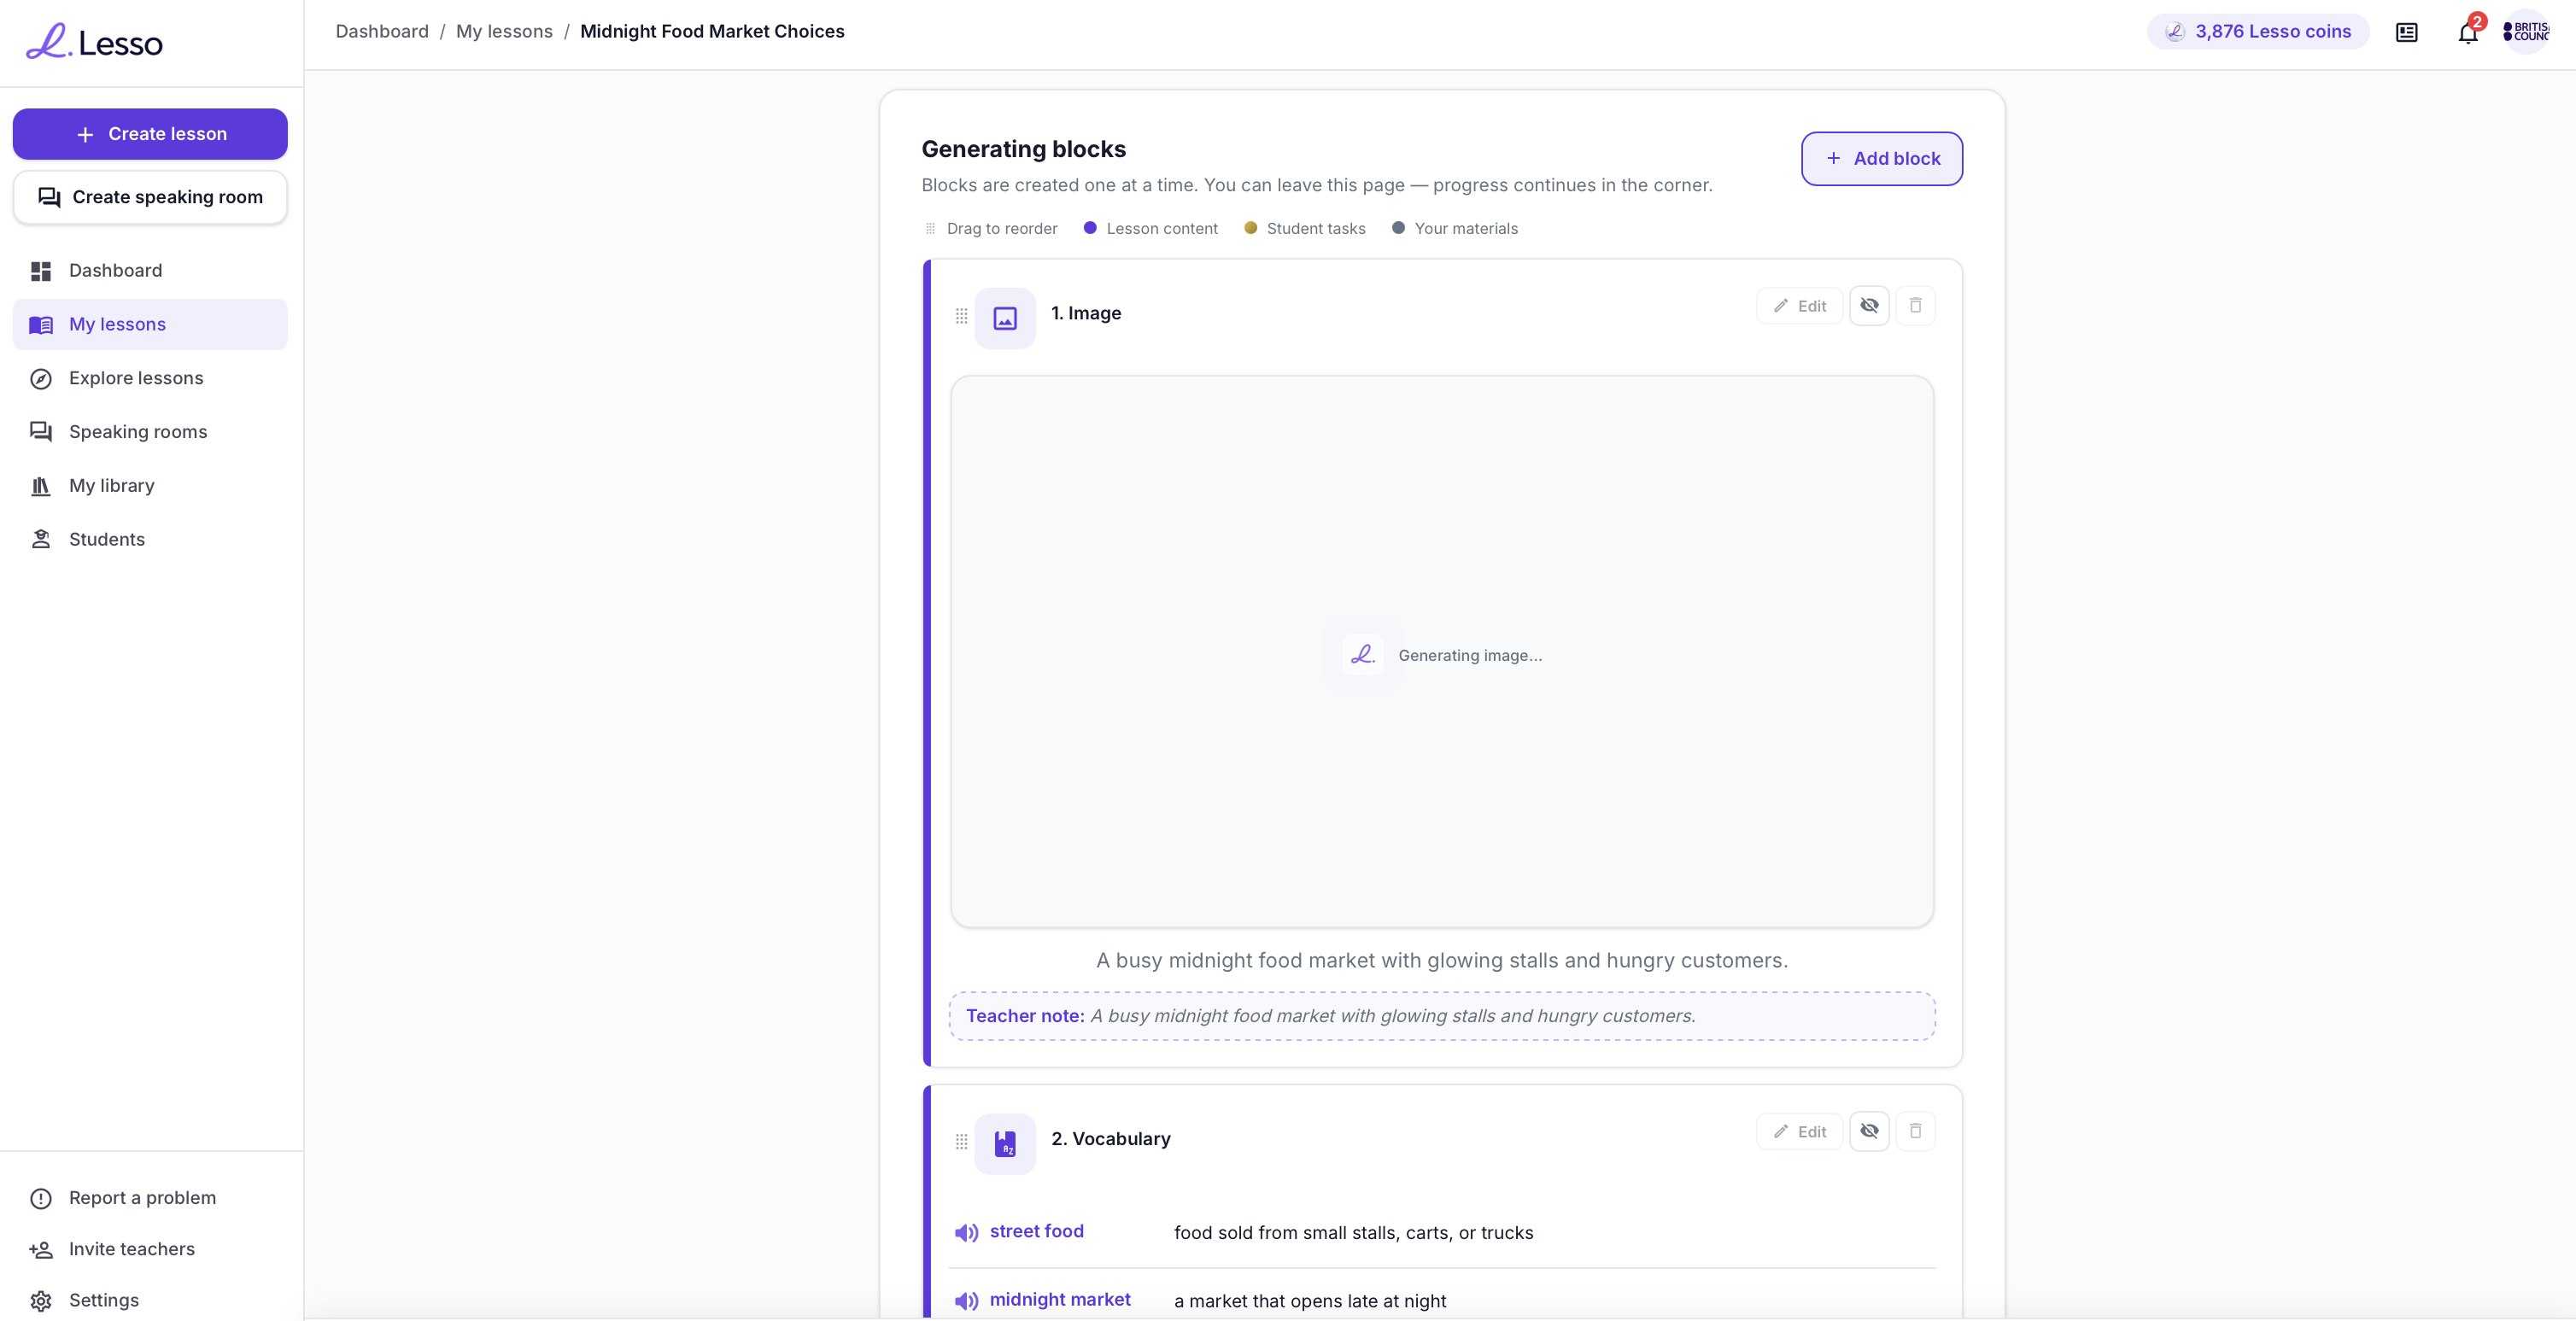
Task: Click the Report a problem alert icon
Action: pos(41,1199)
